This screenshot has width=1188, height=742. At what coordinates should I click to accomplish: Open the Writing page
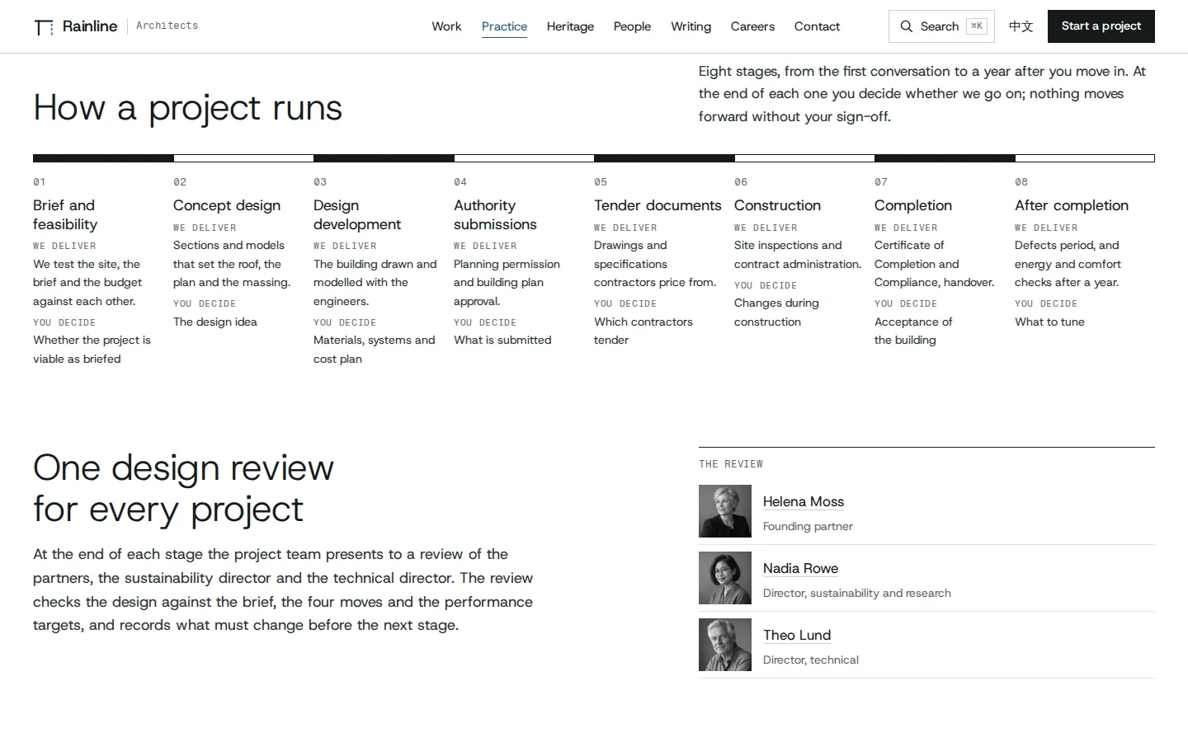point(691,26)
